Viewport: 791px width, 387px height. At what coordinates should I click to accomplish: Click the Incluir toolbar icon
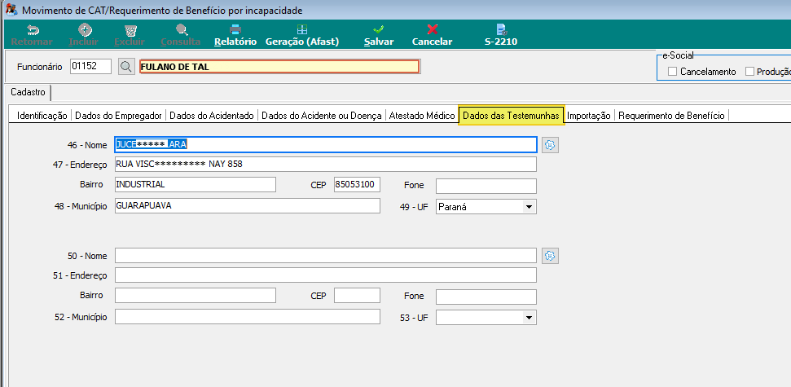click(x=84, y=30)
